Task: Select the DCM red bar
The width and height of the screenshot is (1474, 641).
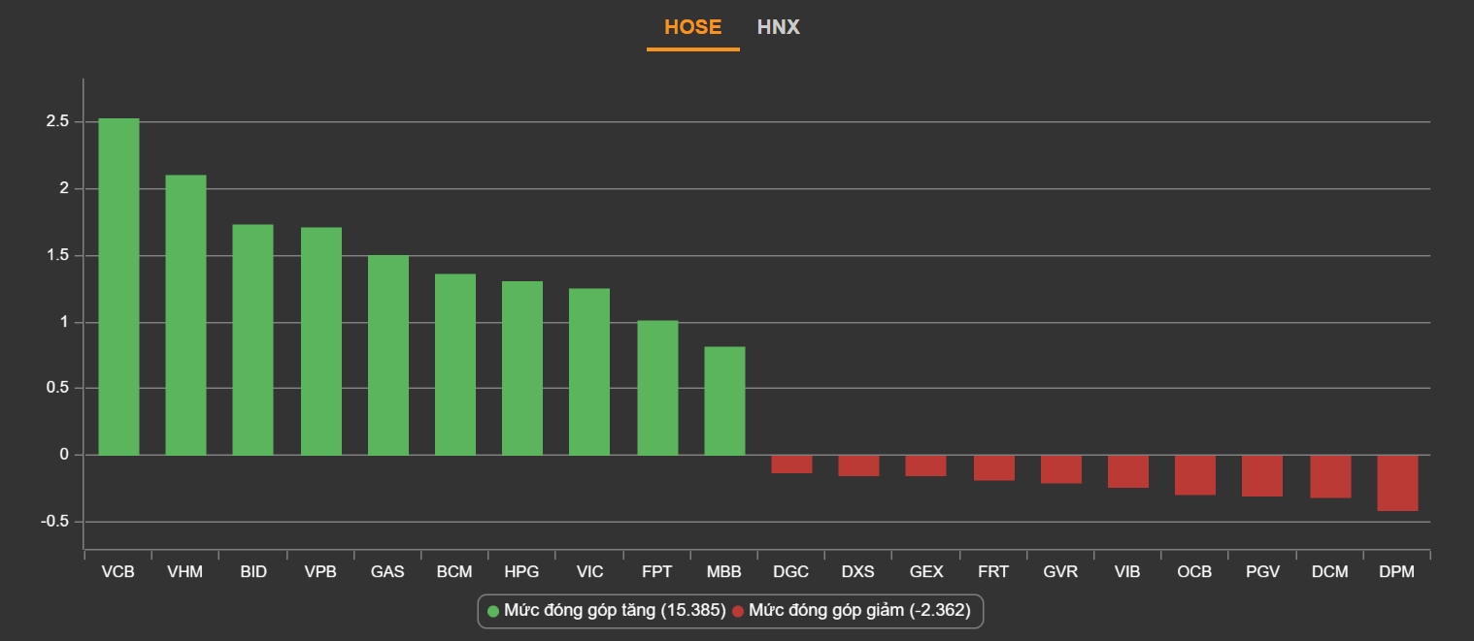Action: (x=1330, y=476)
